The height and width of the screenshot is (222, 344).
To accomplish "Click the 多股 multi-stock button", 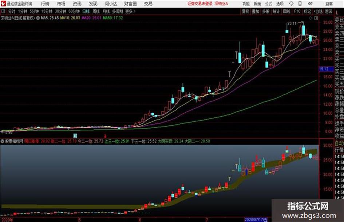I will click(266, 11).
